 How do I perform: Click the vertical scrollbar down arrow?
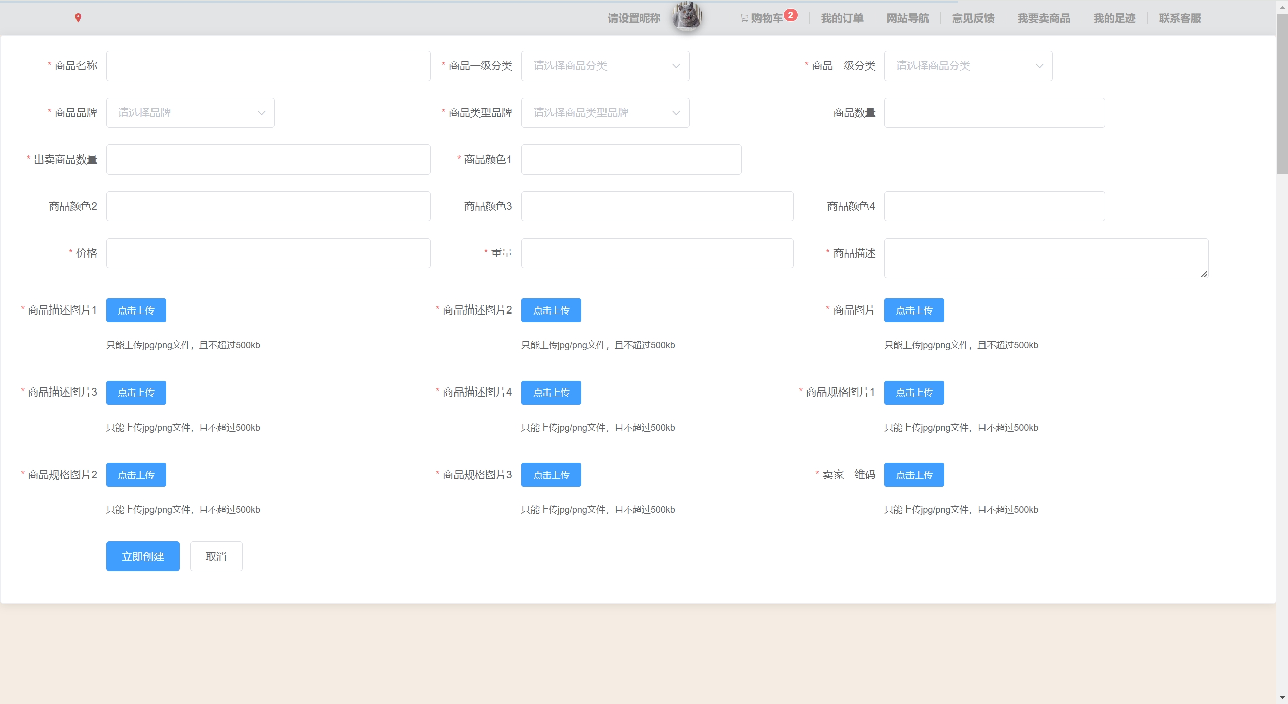click(1282, 698)
